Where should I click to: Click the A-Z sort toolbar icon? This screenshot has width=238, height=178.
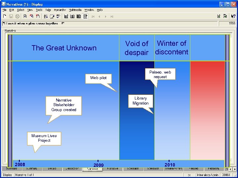coord(46,16)
